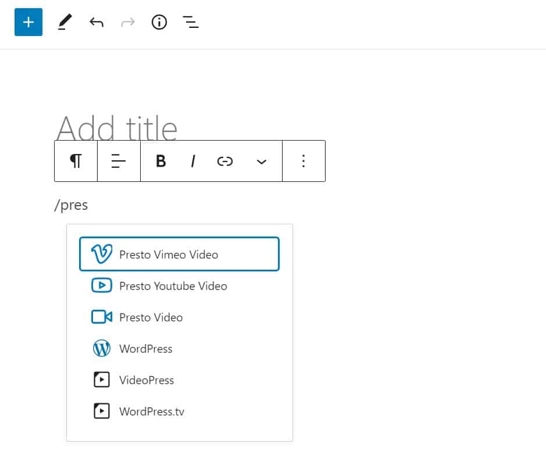546x462 pixels.
Task: Insert a link with the chain icon
Action: (225, 161)
